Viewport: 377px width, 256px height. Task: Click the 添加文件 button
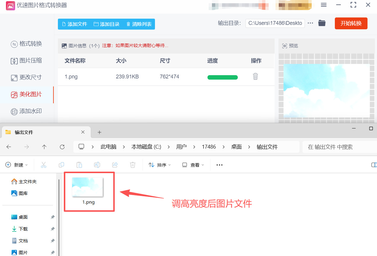click(74, 24)
